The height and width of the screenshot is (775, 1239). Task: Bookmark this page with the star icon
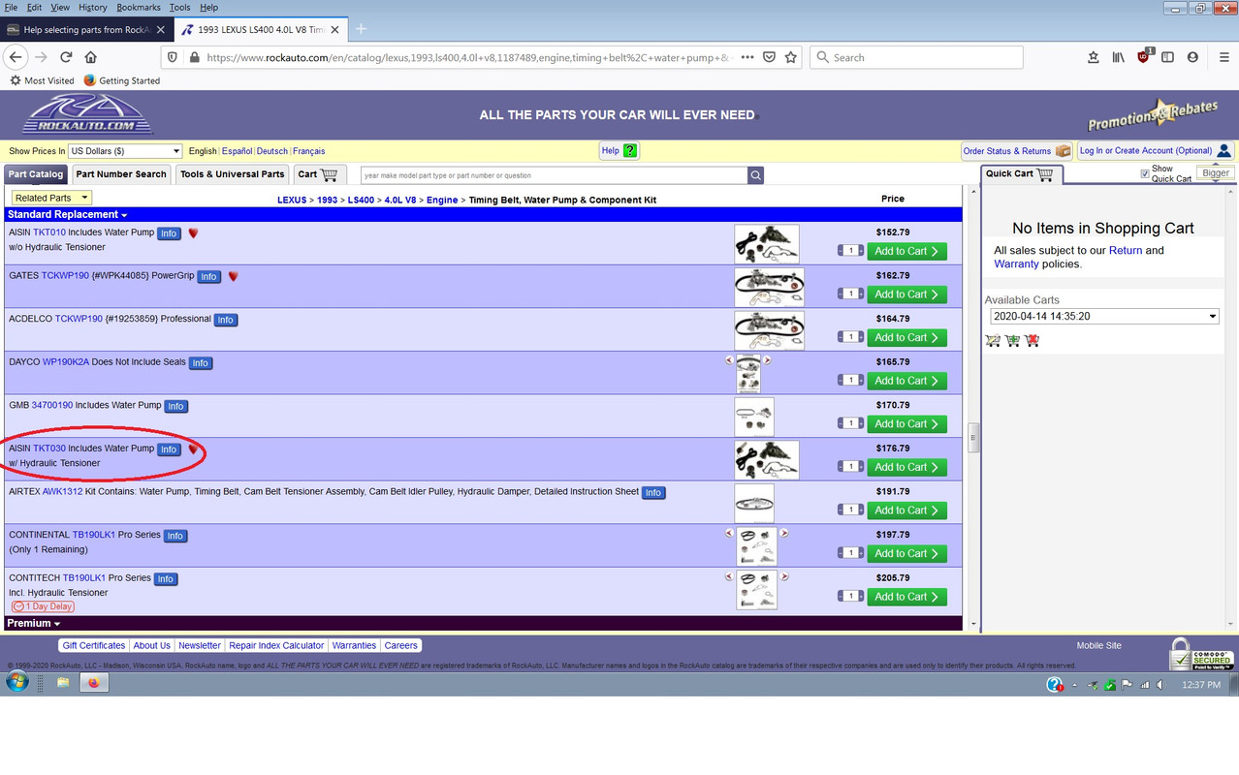[791, 57]
